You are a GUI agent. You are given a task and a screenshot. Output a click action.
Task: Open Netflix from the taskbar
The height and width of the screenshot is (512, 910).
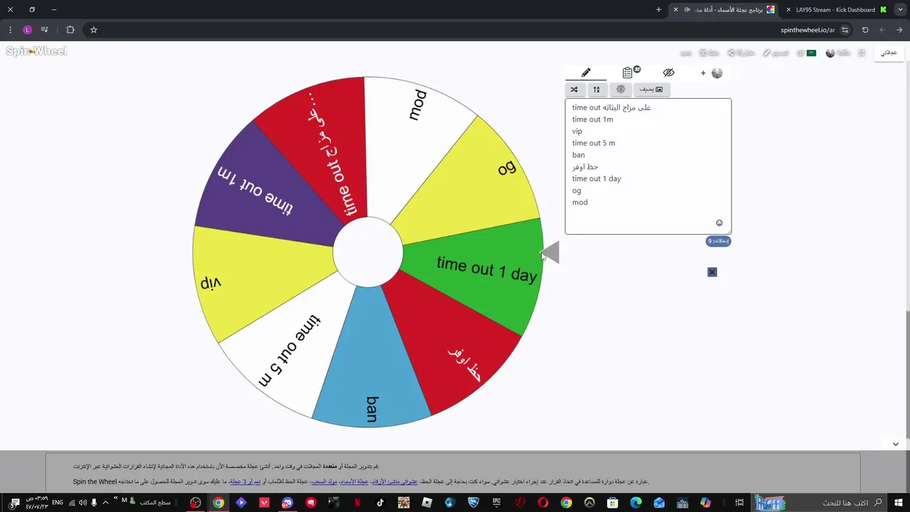357,503
